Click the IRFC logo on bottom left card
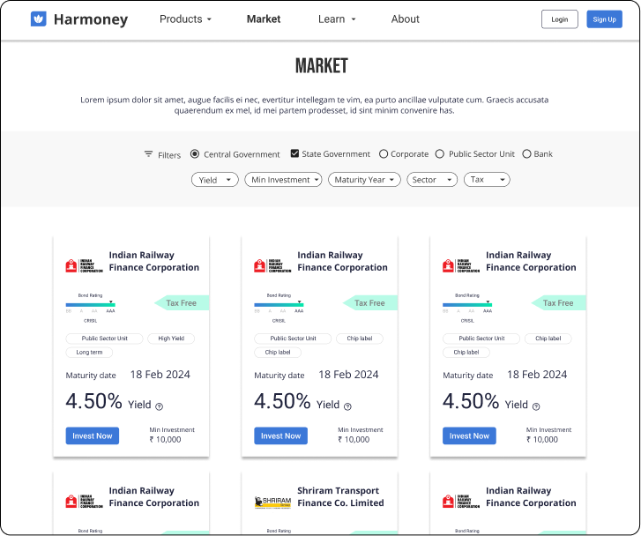This screenshot has height=536, width=641. point(85,502)
